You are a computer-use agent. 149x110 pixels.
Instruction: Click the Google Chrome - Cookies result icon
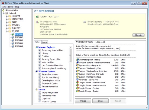(77, 88)
